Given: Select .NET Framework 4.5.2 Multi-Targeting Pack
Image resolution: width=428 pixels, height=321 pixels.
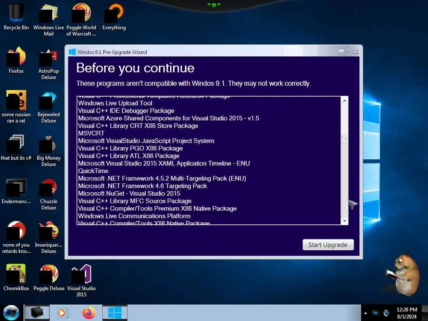Looking at the screenshot, I should pos(162,178).
